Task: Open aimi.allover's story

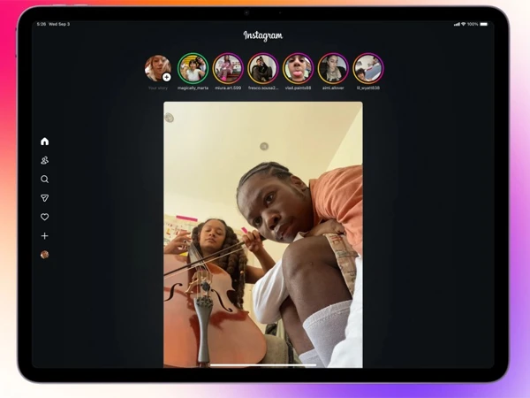Action: click(333, 68)
